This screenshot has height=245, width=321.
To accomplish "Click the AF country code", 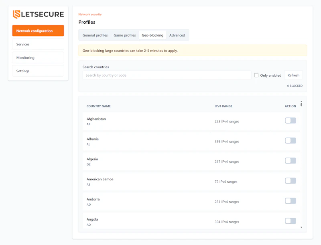I will coord(88,124).
